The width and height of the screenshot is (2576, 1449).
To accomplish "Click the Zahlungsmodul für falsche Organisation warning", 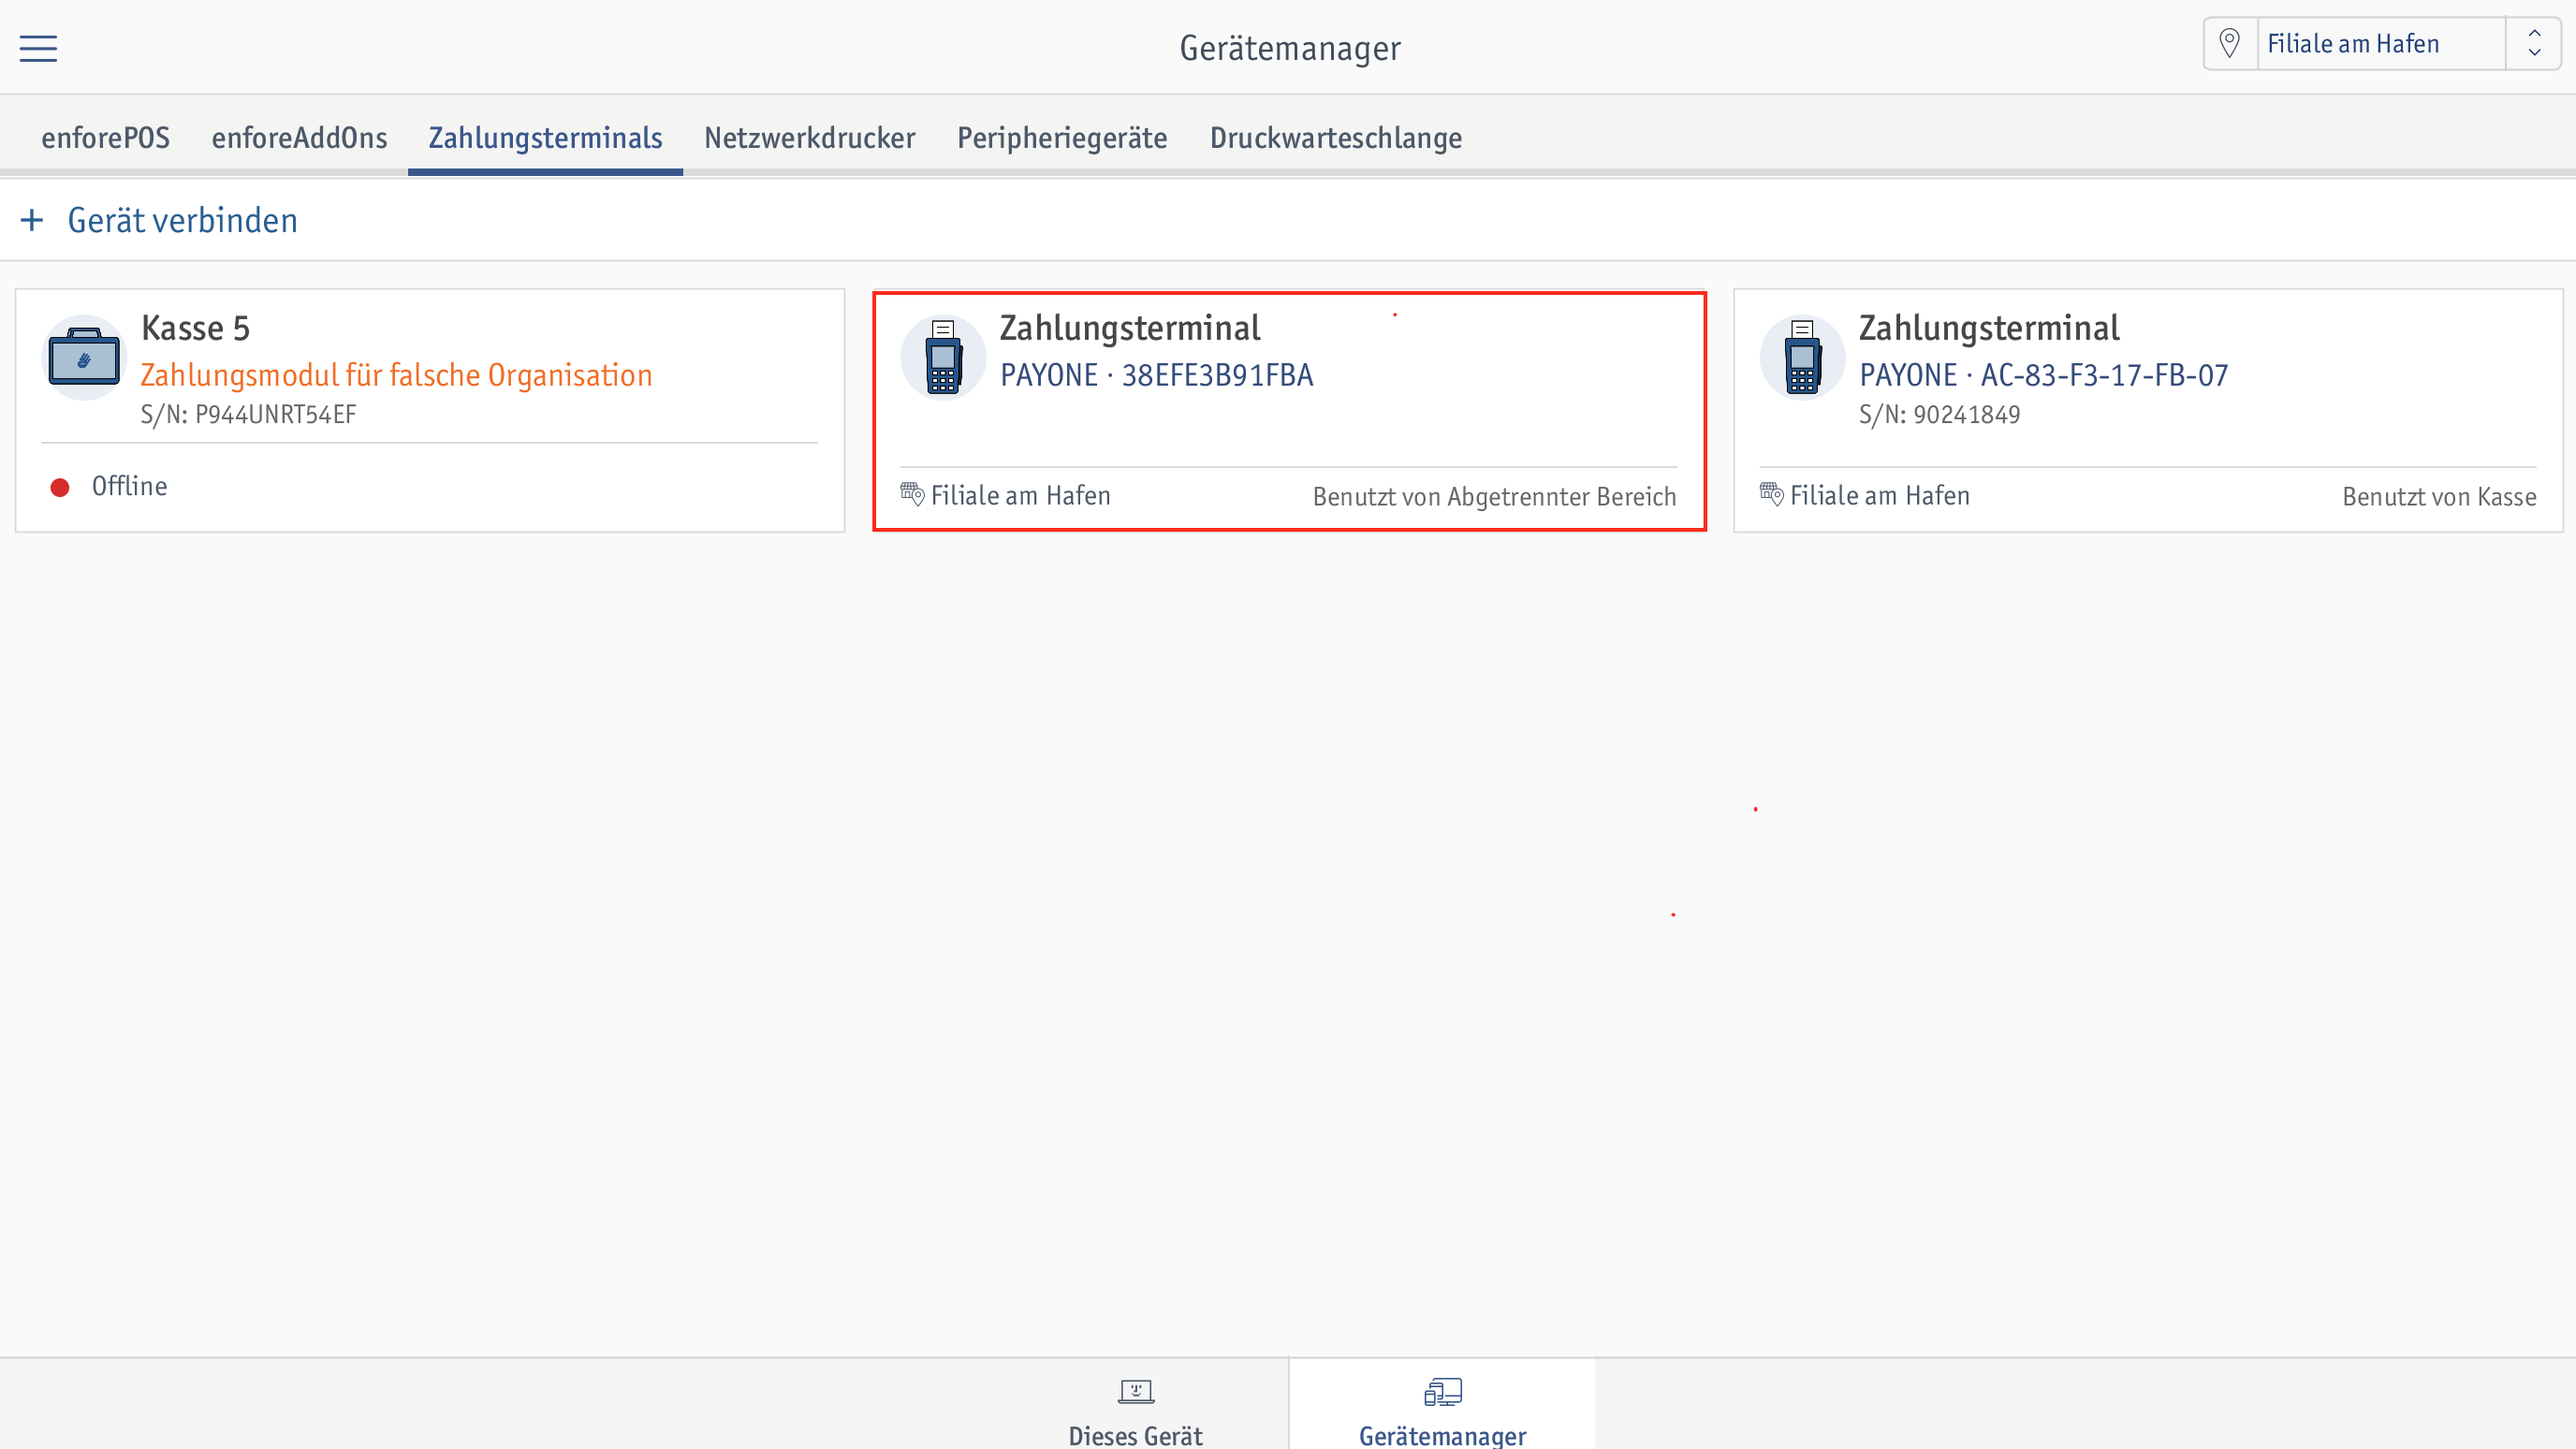I will click(x=396, y=375).
